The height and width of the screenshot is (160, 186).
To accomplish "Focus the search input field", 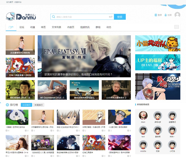I will click(x=82, y=17).
